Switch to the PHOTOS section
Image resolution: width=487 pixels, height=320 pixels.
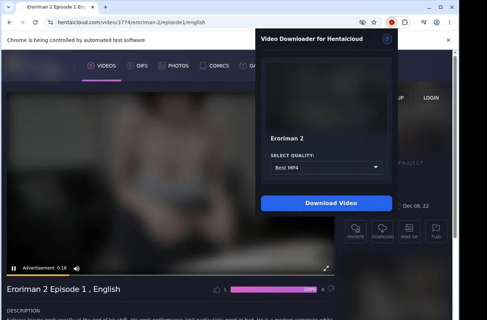point(173,66)
